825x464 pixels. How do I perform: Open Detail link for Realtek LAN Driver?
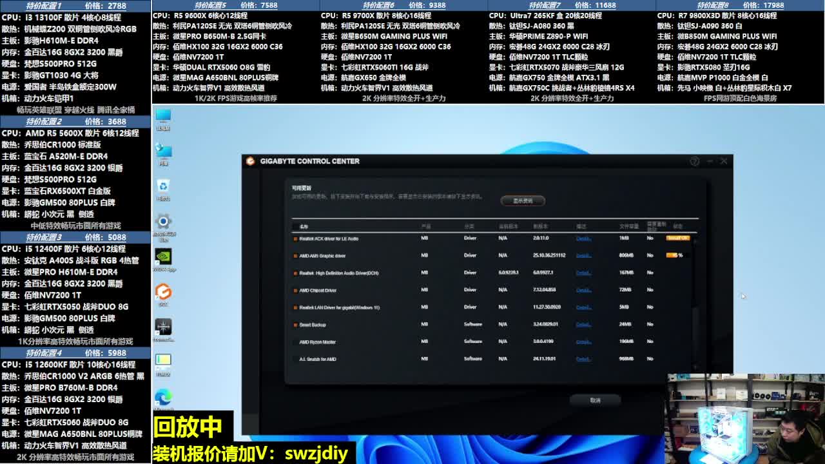tap(583, 307)
